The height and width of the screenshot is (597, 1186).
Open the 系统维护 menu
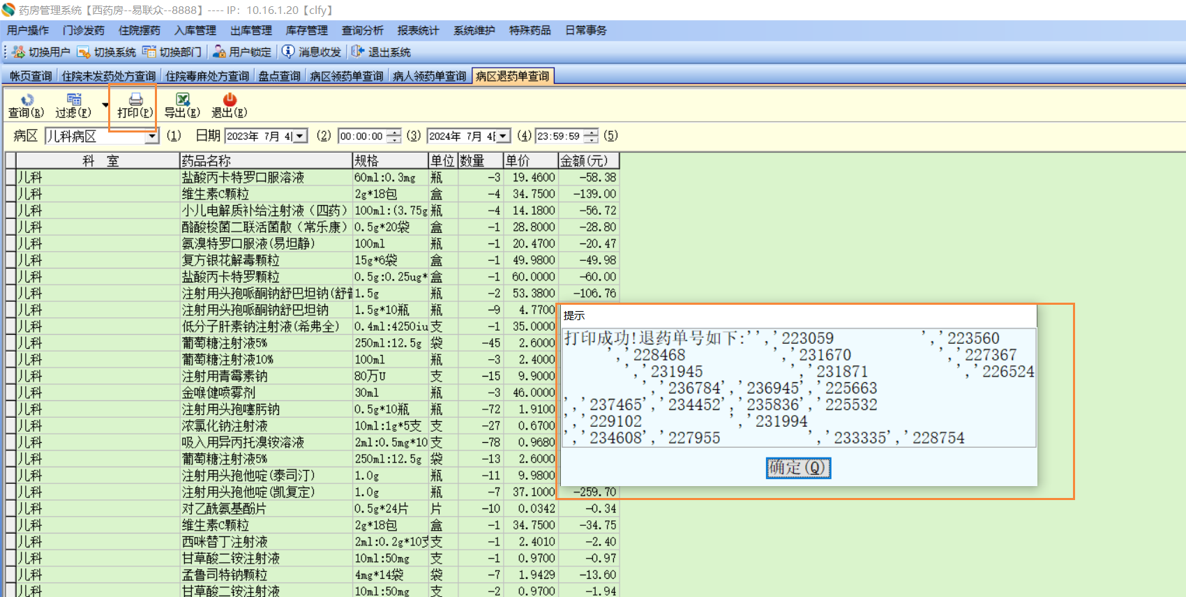point(474,31)
